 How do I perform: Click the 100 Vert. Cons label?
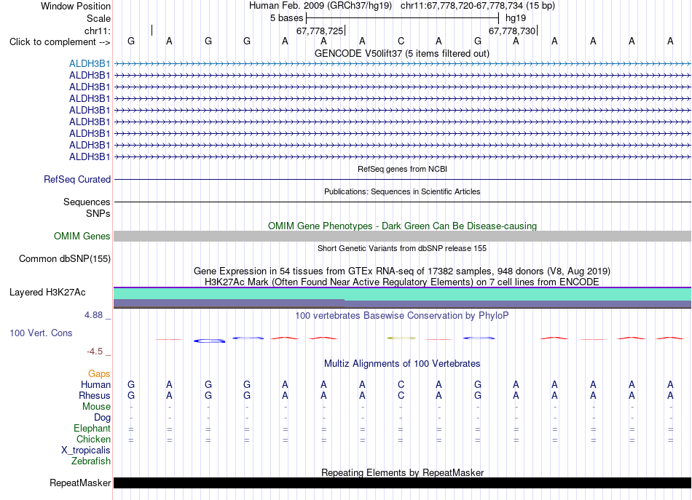pyautogui.click(x=41, y=333)
